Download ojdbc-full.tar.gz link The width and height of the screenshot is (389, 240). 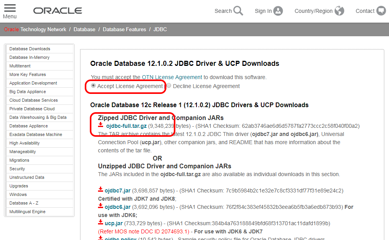(126, 126)
